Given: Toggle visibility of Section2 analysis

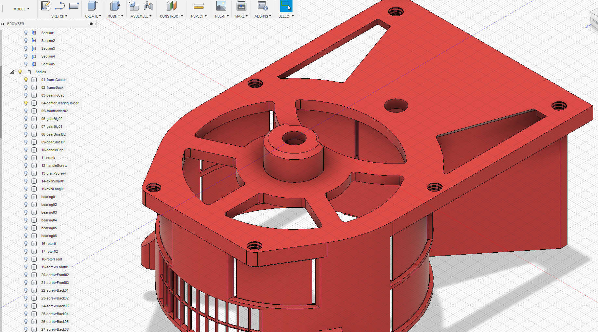Looking at the screenshot, I should (x=26, y=41).
